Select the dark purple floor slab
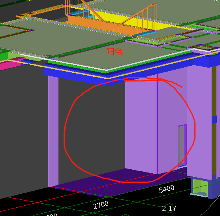Viewport: 220px width, 216px height. pos(119,183)
